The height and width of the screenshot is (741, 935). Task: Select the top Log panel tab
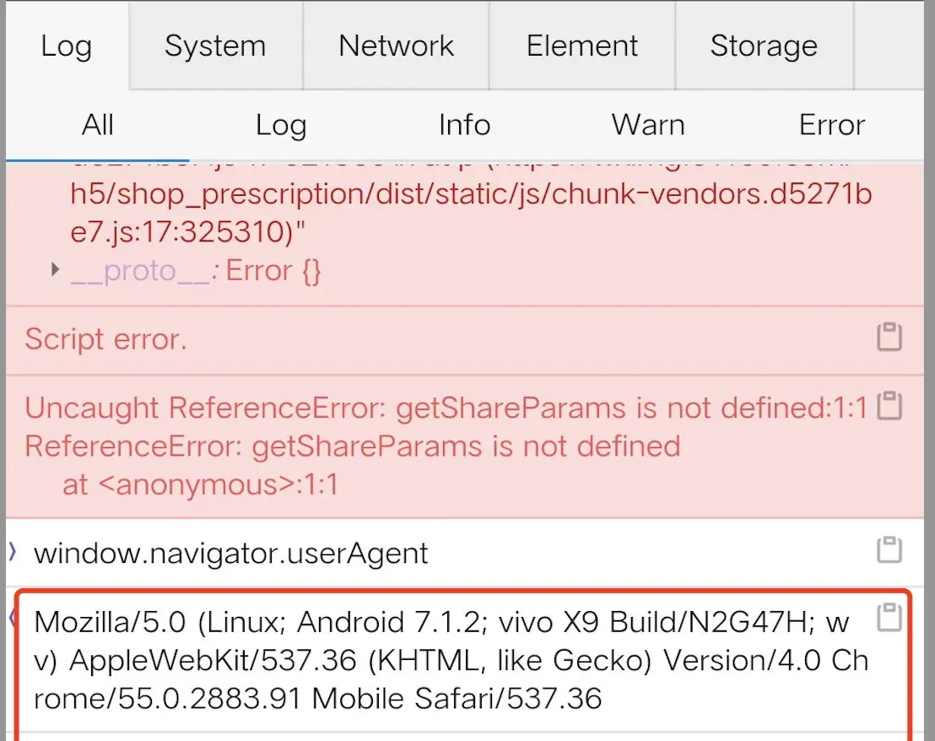coord(66,46)
